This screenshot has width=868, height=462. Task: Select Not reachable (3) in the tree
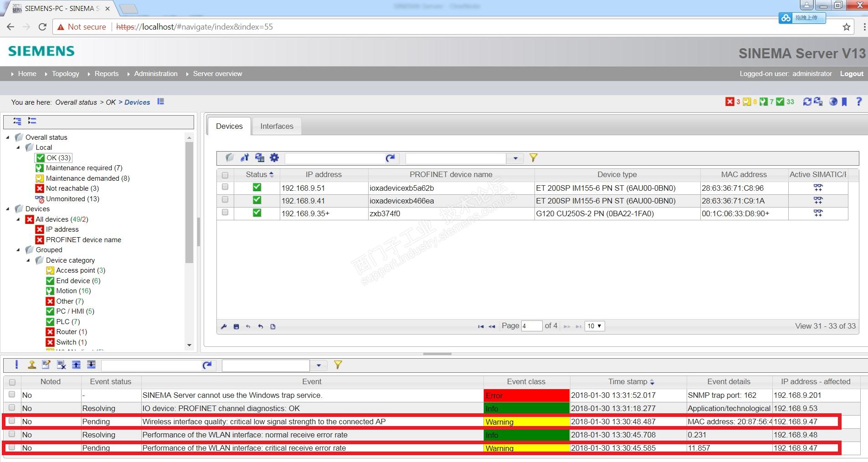[72, 188]
